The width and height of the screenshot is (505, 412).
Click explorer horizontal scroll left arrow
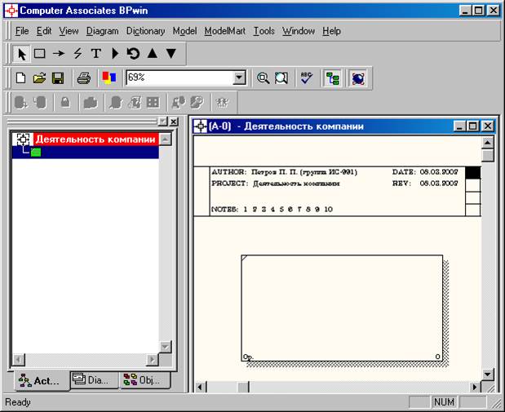[x=19, y=360]
